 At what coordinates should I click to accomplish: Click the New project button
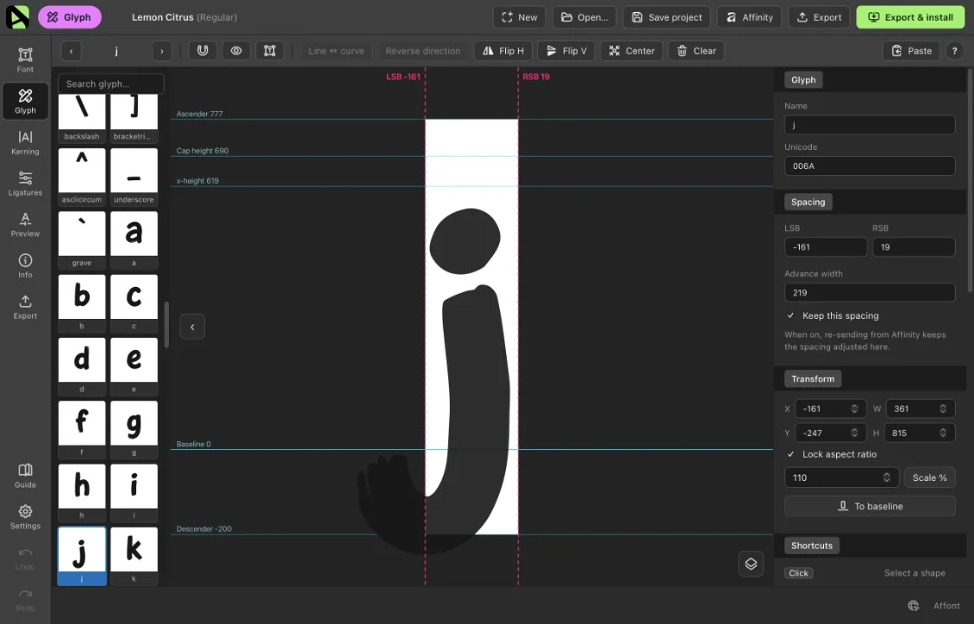tap(519, 16)
